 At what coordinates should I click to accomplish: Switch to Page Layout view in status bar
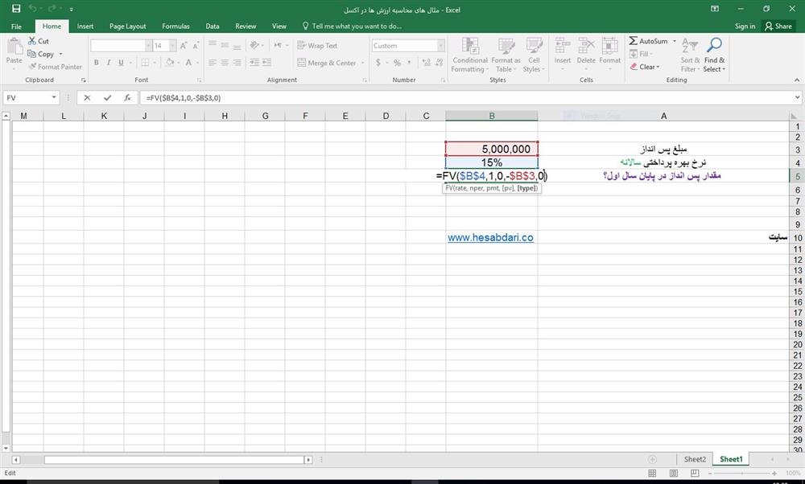click(674, 474)
